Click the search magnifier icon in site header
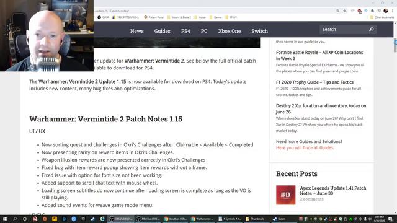This screenshot has width=397, height=223. (x=372, y=29)
